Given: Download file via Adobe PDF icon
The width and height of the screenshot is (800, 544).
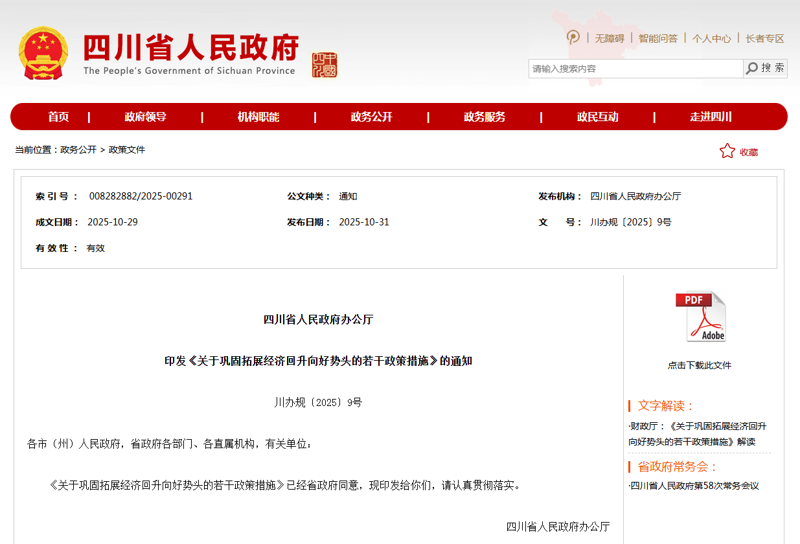Looking at the screenshot, I should point(700,317).
